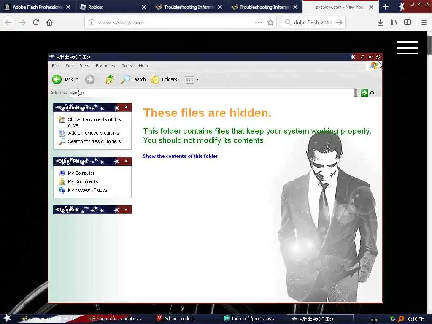Click the drive icon in Explorer title bar

click(x=52, y=57)
